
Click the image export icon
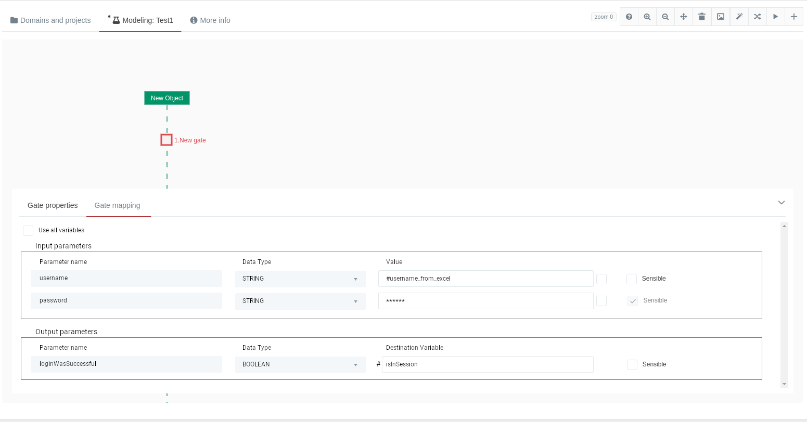721,17
